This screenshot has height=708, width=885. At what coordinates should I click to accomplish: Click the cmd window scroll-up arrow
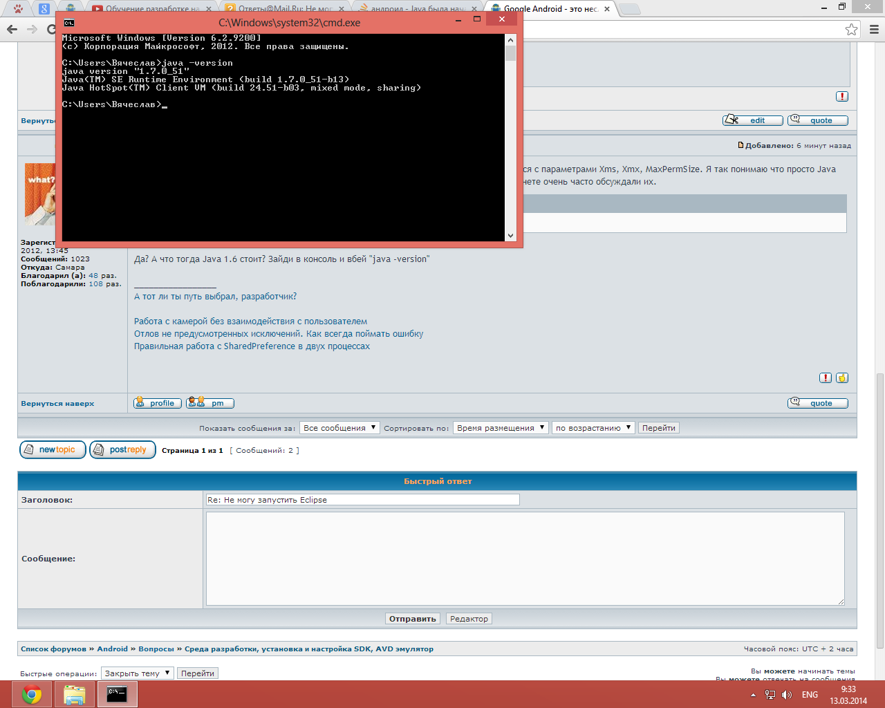coord(510,39)
